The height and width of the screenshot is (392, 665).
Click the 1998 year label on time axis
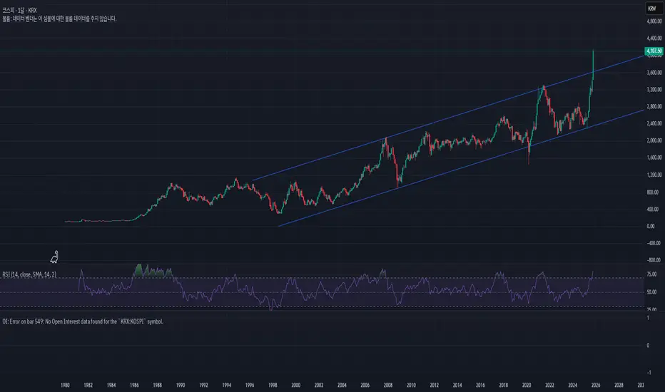273,385
